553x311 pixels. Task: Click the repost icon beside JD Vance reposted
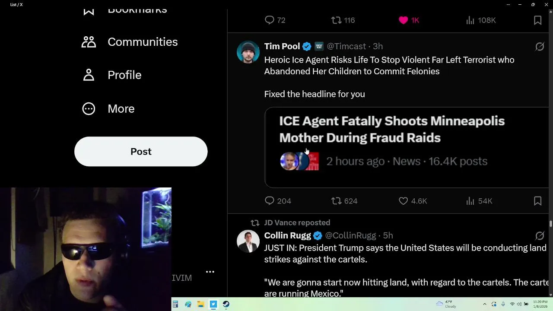click(255, 223)
